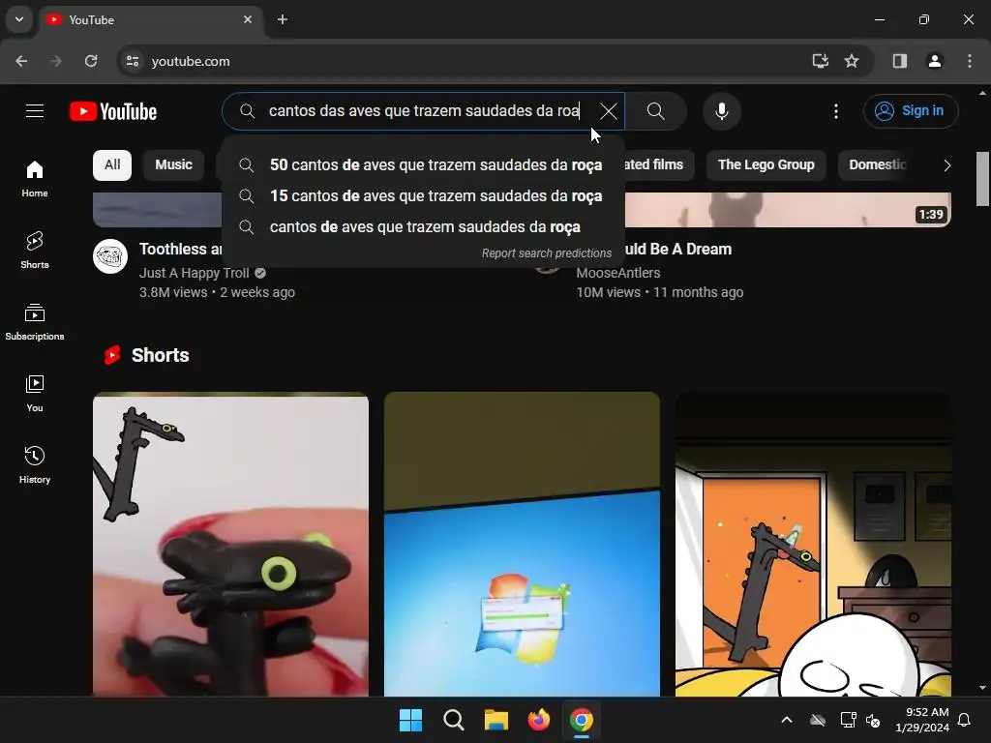
Task: Open File Explorer from taskbar
Action: 496,720
